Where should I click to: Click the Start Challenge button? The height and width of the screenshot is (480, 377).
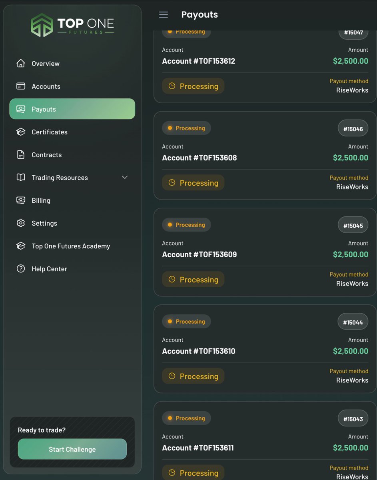click(72, 449)
